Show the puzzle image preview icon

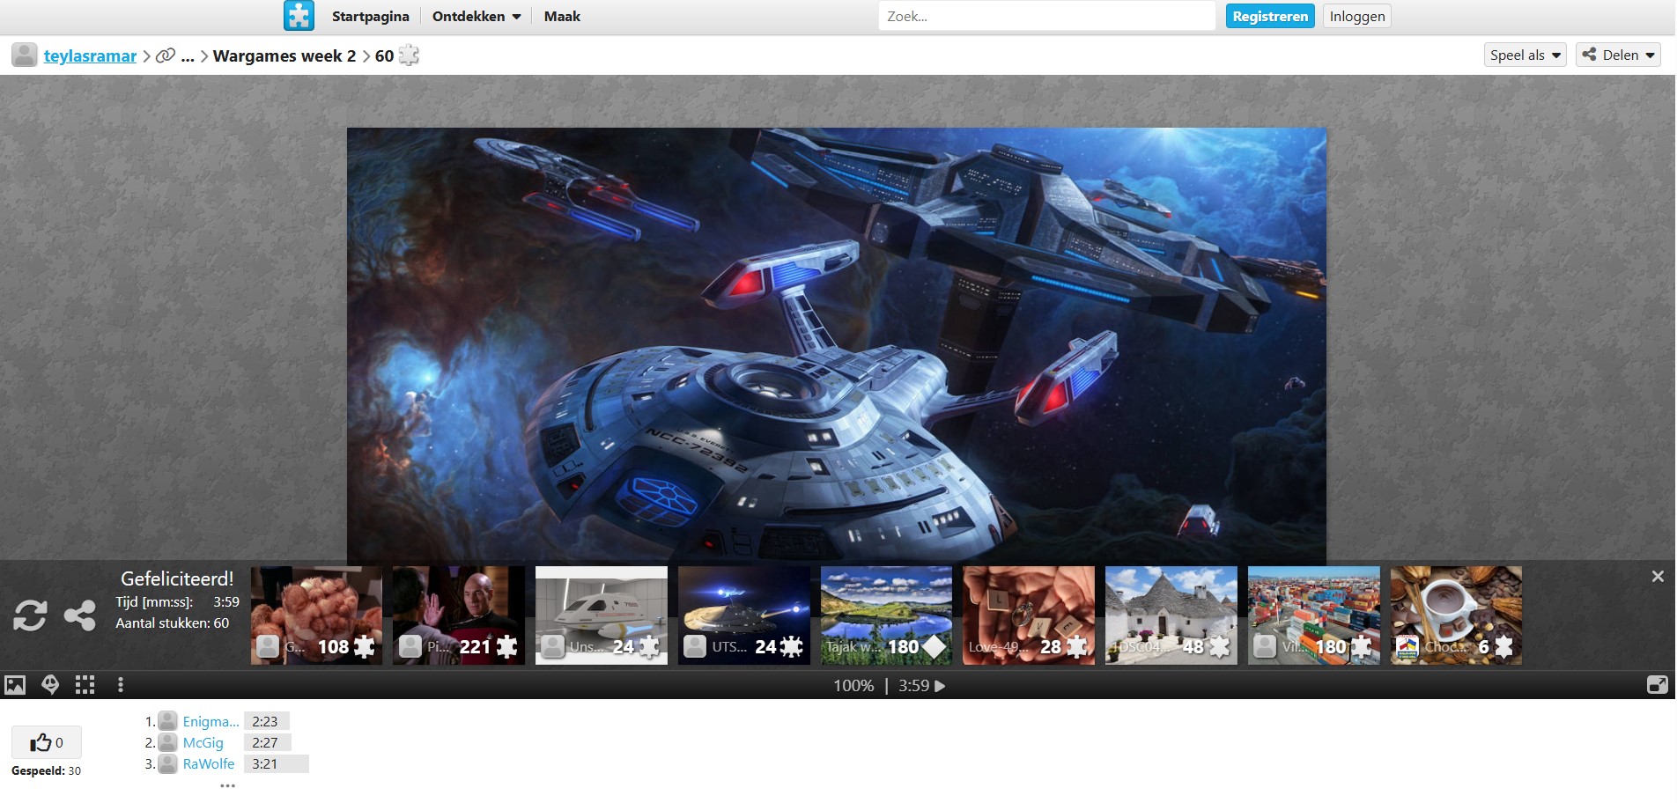[x=15, y=685]
